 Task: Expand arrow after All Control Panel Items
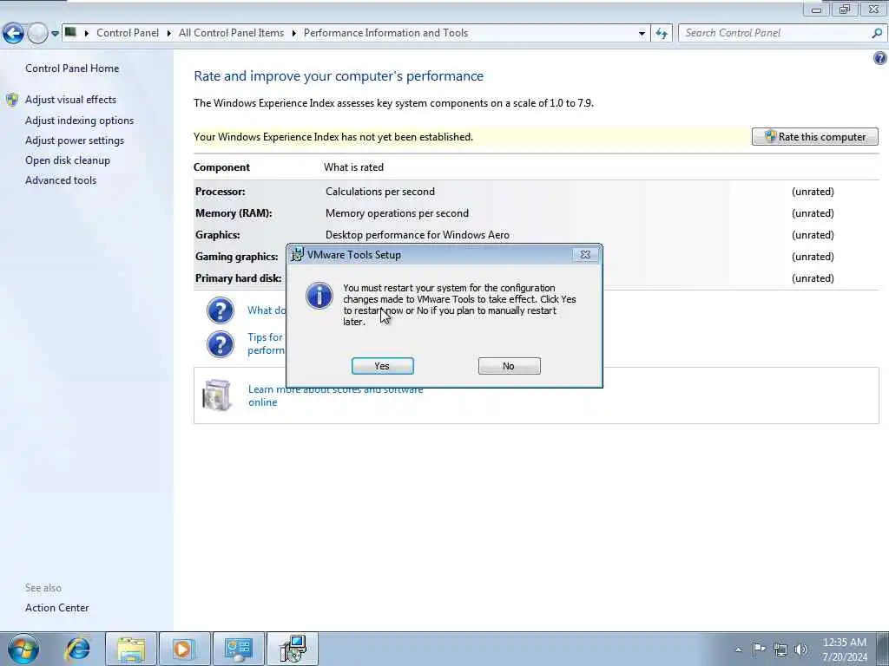294,34
